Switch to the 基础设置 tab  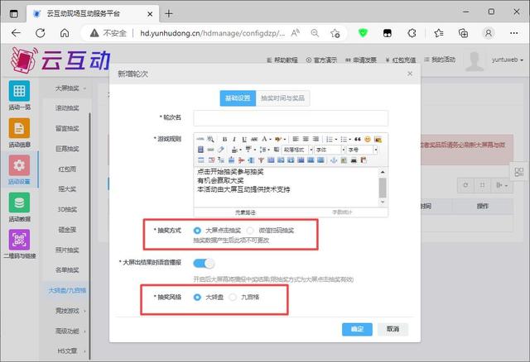click(x=238, y=98)
